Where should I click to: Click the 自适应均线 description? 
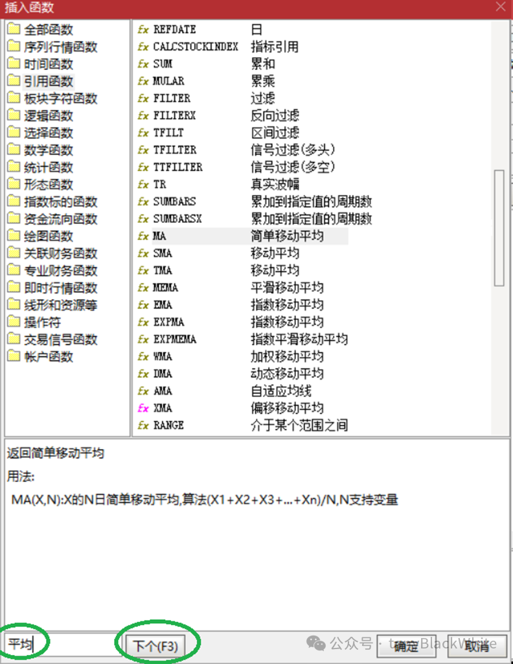[281, 391]
